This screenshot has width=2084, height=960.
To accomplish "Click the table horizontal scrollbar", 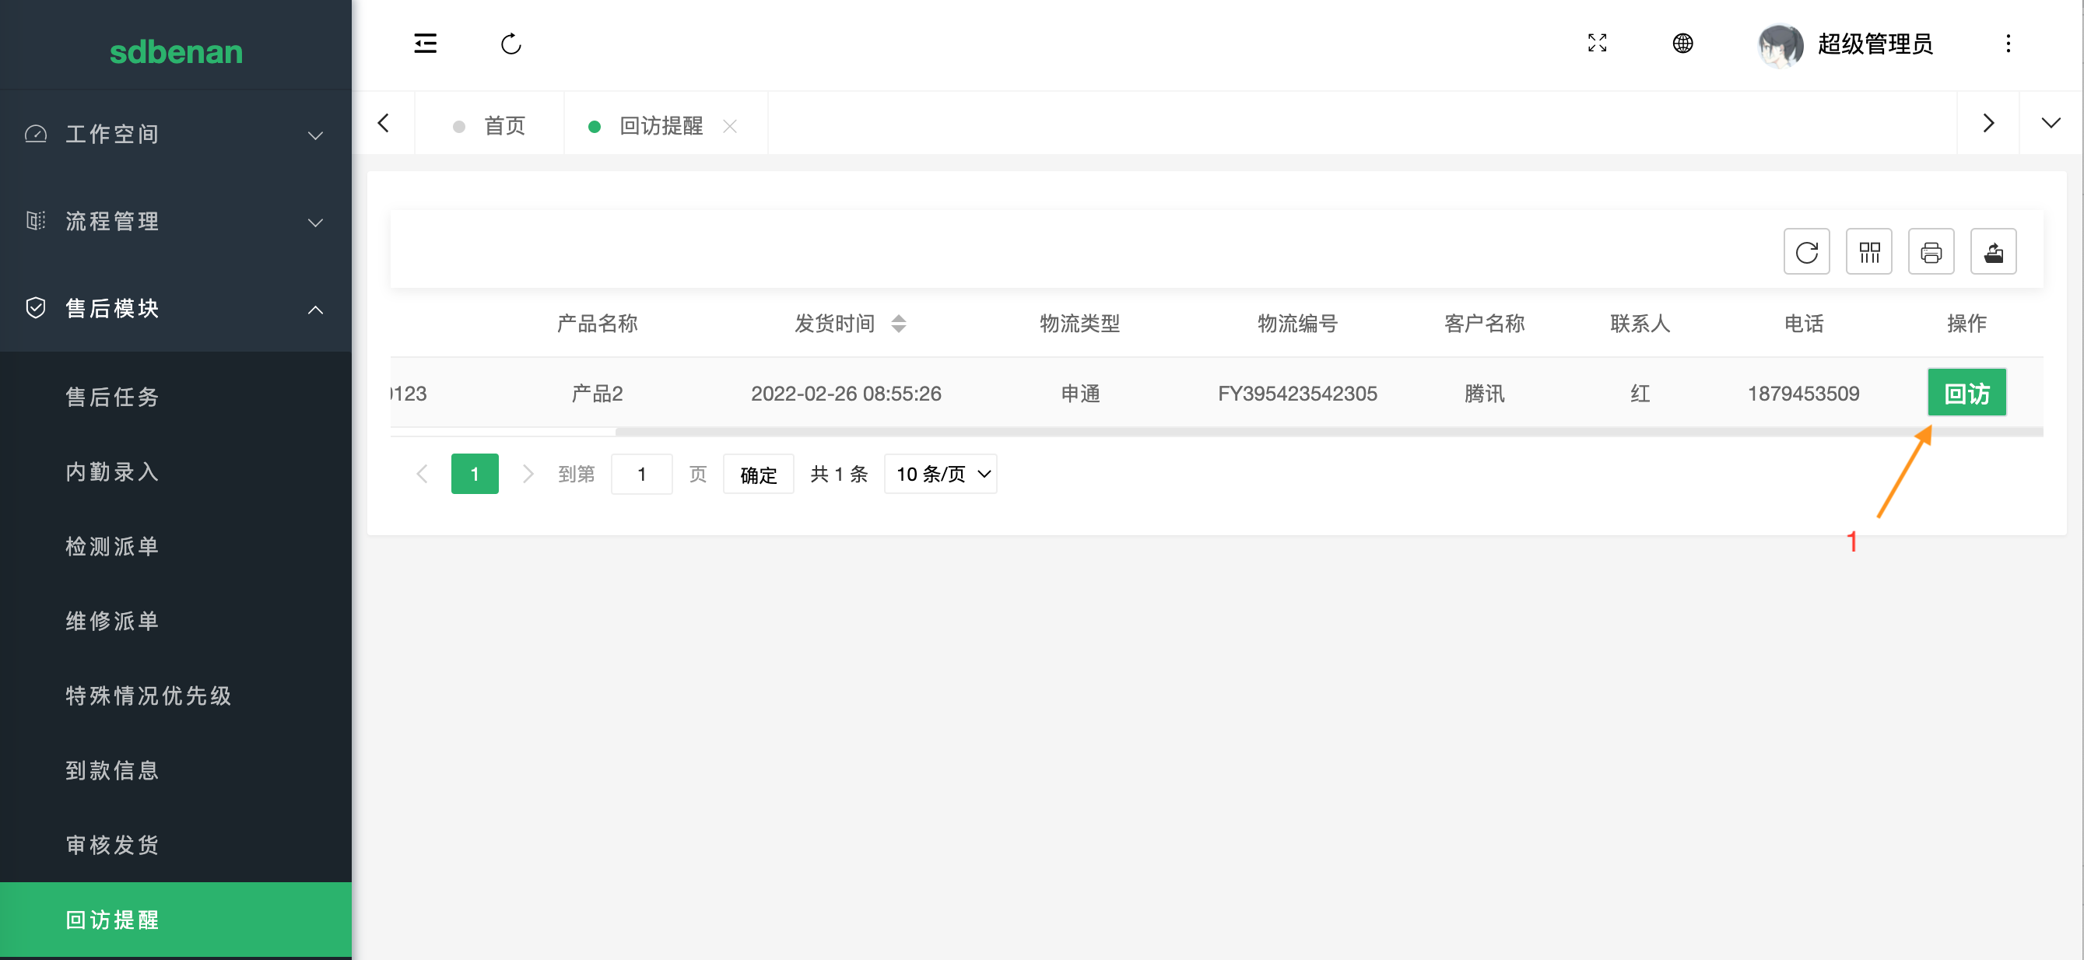I will (1328, 432).
